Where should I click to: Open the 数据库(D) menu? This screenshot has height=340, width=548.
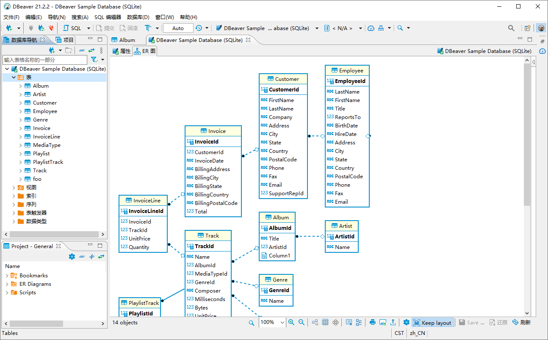coord(138,17)
